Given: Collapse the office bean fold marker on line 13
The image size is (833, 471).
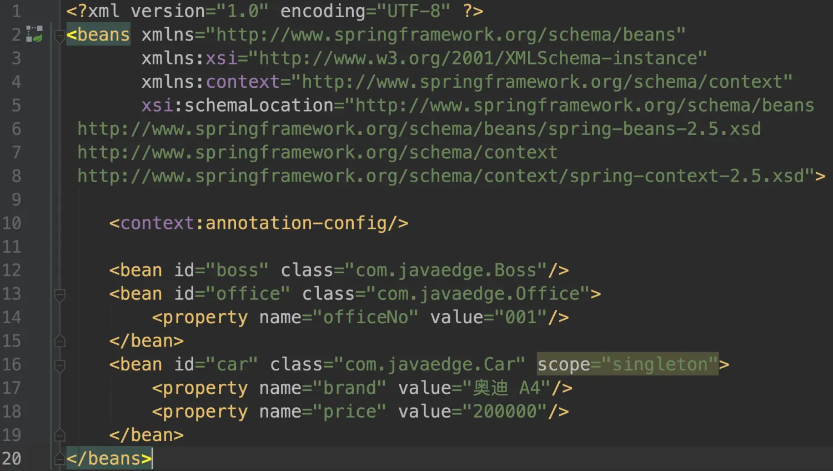Looking at the screenshot, I should tap(60, 295).
